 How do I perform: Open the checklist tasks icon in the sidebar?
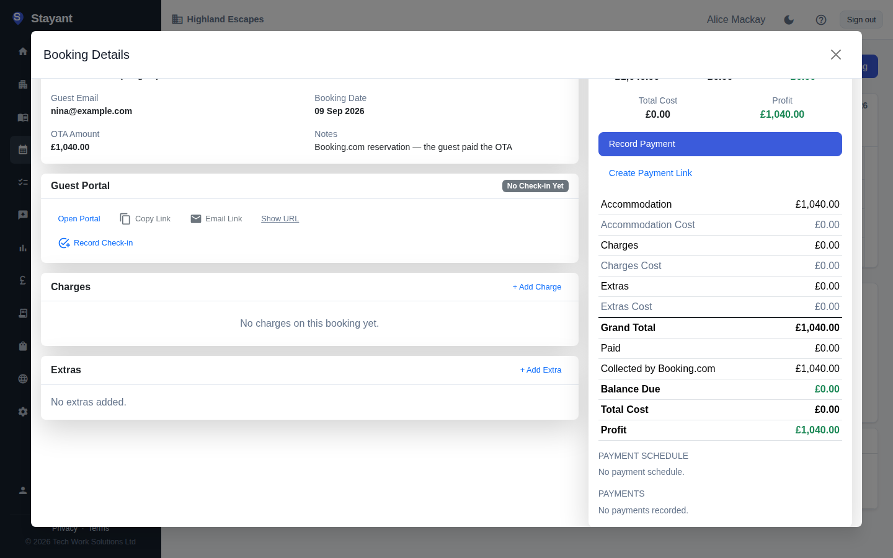pyautogui.click(x=23, y=182)
